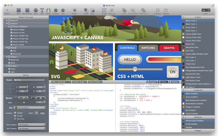
Task: Select the Bezier drawing tool
Action: [48, 11]
